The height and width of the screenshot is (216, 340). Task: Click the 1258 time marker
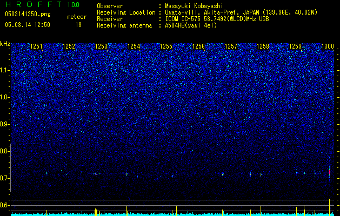point(263,46)
